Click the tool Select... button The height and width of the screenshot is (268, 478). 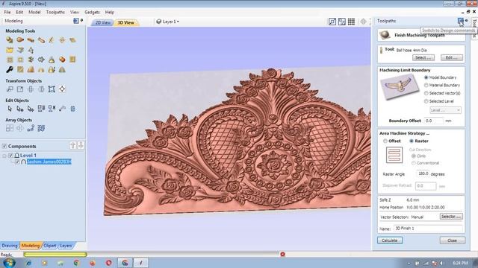click(x=423, y=58)
